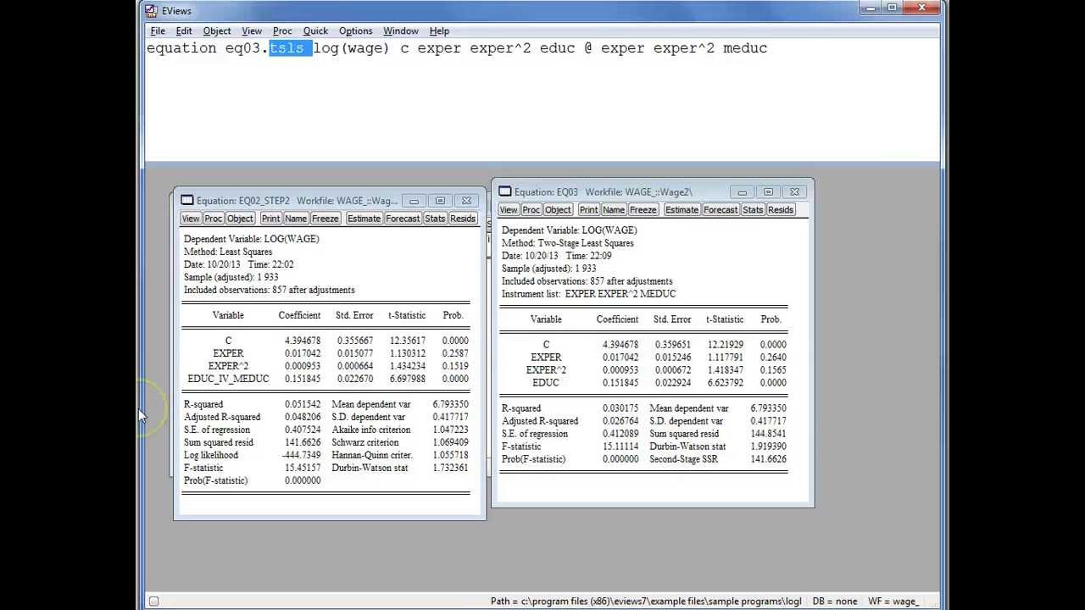Click the EViews application icon in the title bar

click(x=151, y=10)
